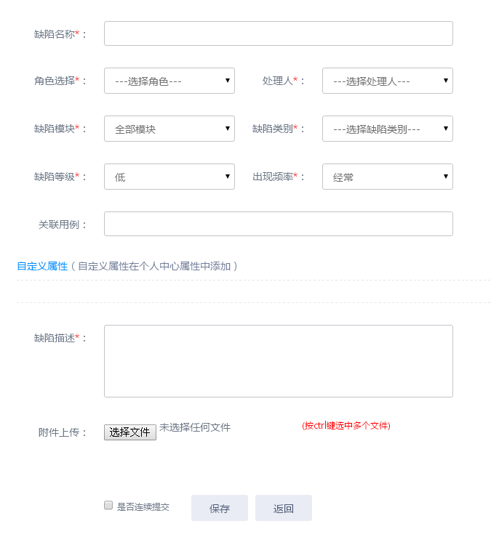Click the 缺陷等级 dropdown arrow
491x545 pixels.
(227, 176)
